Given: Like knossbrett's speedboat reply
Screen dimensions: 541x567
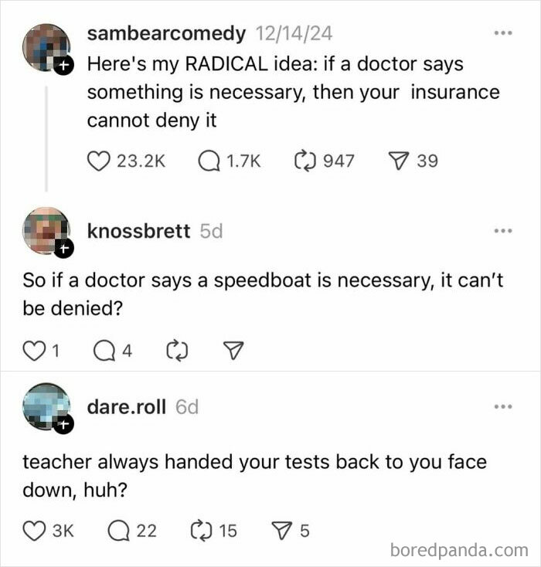Looking at the screenshot, I should click(x=33, y=351).
